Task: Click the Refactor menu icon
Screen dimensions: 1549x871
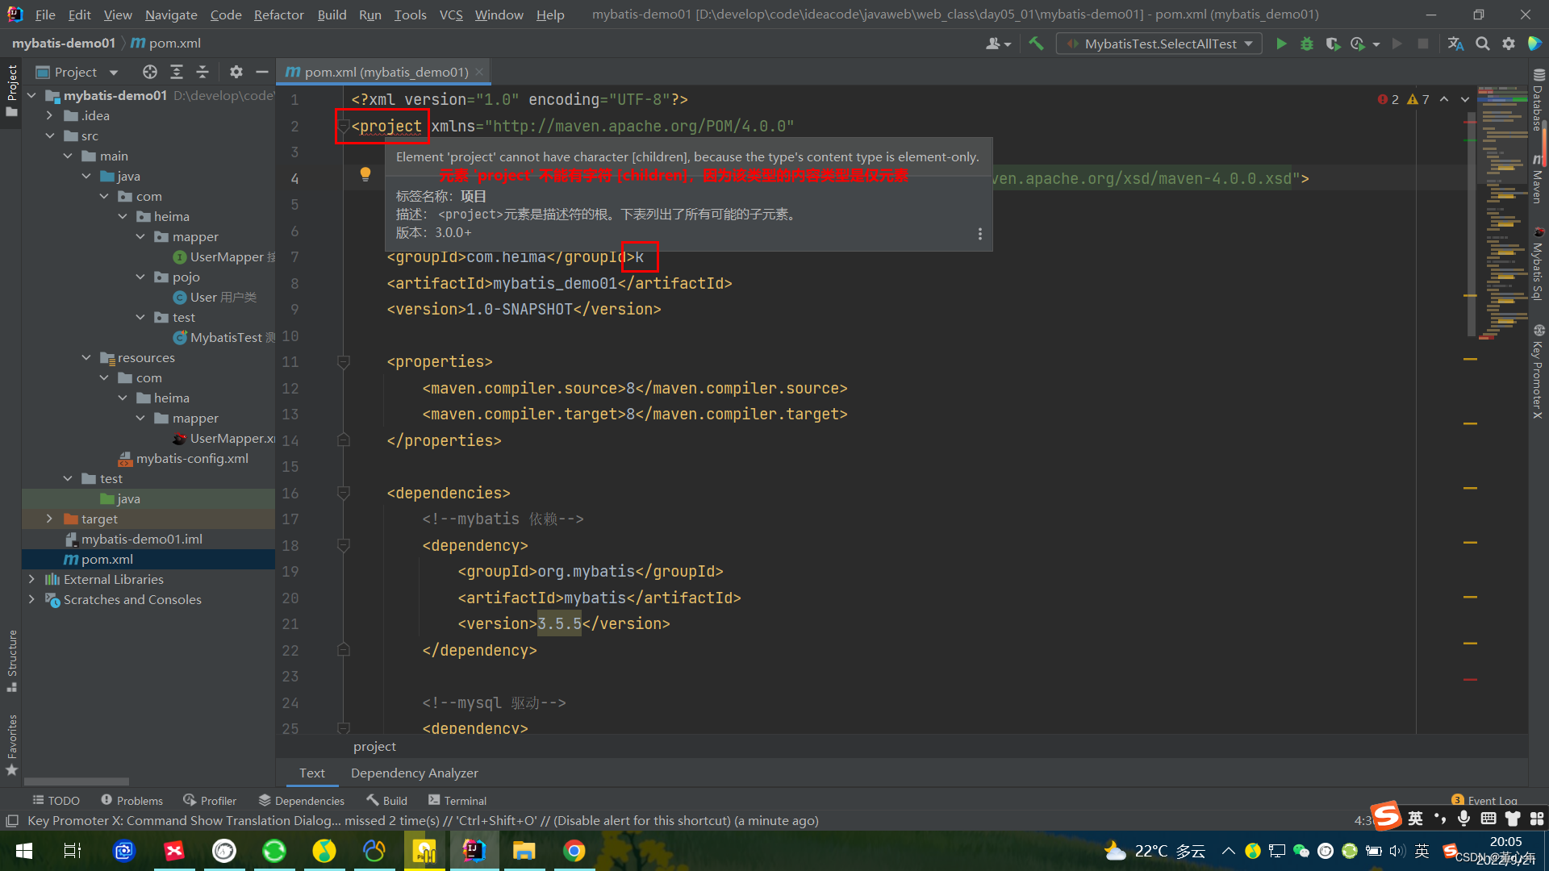Action: pos(278,15)
